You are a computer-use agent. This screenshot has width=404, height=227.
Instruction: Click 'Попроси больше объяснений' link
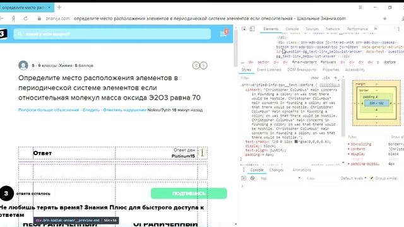tap(49, 110)
